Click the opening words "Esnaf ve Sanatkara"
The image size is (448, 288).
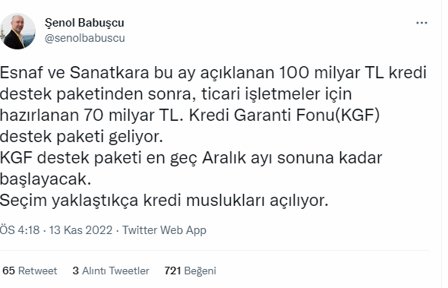pos(74,73)
